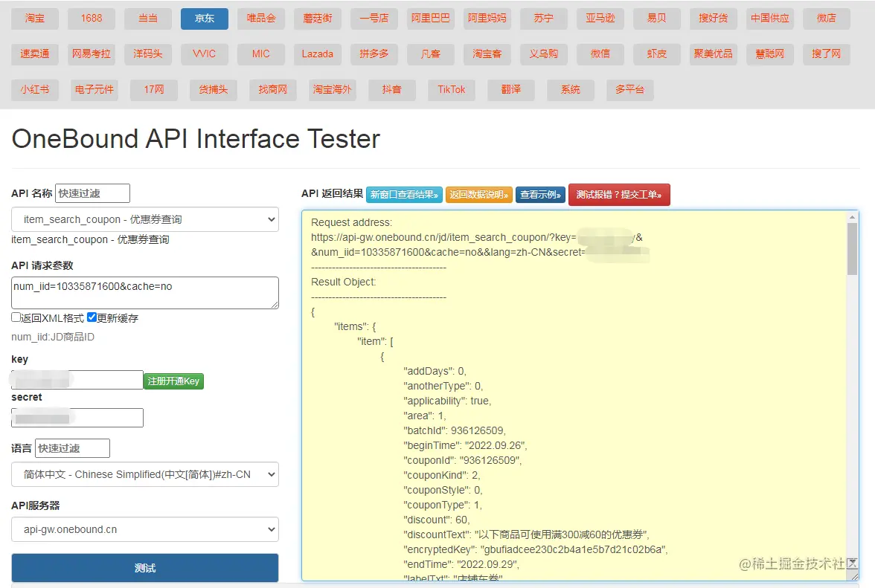This screenshot has height=588, width=875.
Task: Click the scrollbar up arrow in results
Action: click(x=852, y=217)
